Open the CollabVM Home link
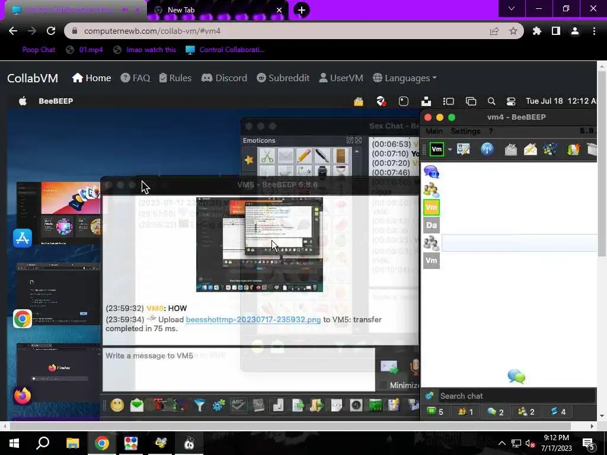Image resolution: width=607 pixels, height=455 pixels. pos(91,78)
